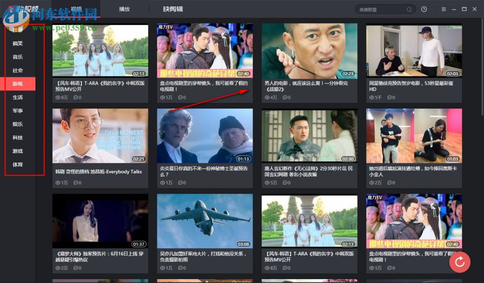Image resolution: width=484 pixels, height=283 pixels.
Task: Play the aircraft video thumbnail
Action: point(204,221)
